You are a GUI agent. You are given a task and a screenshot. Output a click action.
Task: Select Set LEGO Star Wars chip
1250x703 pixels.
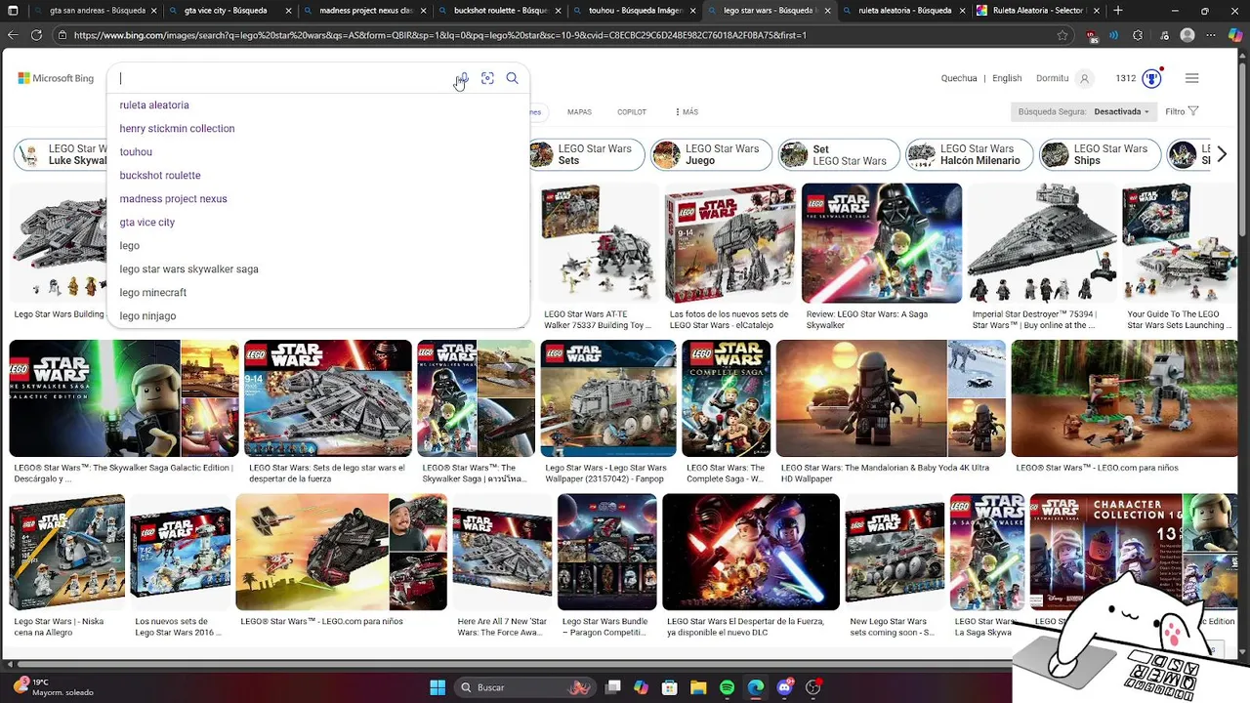pos(838,154)
